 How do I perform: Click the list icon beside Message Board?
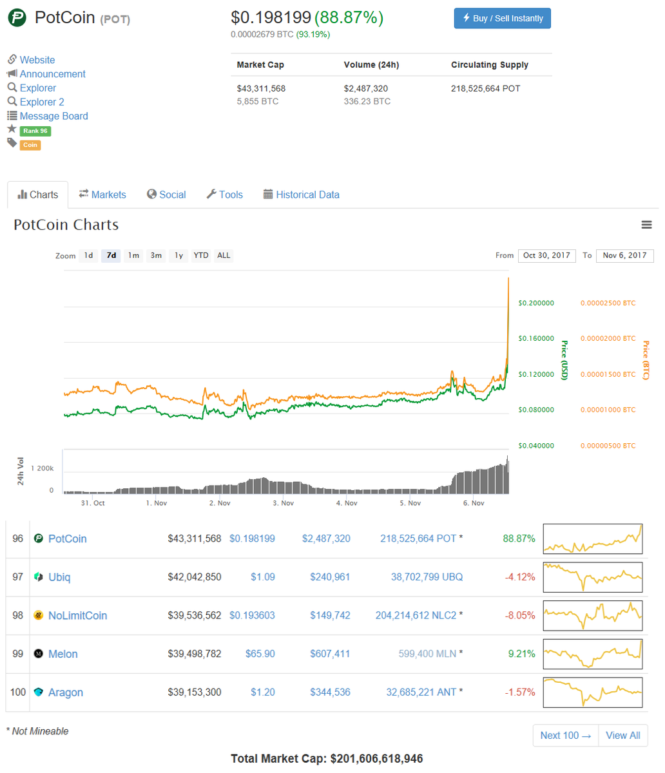coord(12,116)
